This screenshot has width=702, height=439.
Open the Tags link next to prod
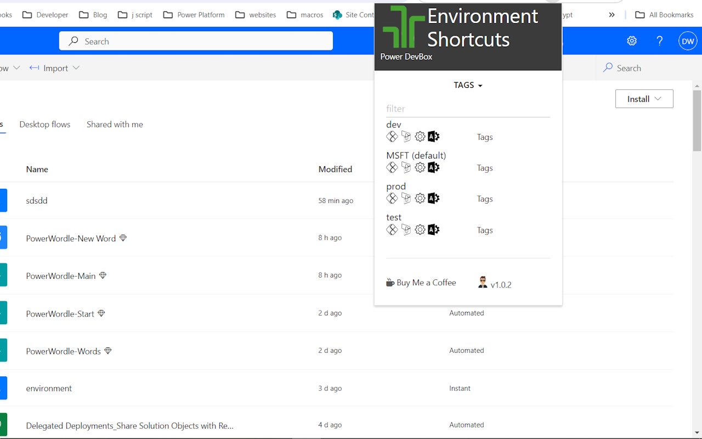484,199
